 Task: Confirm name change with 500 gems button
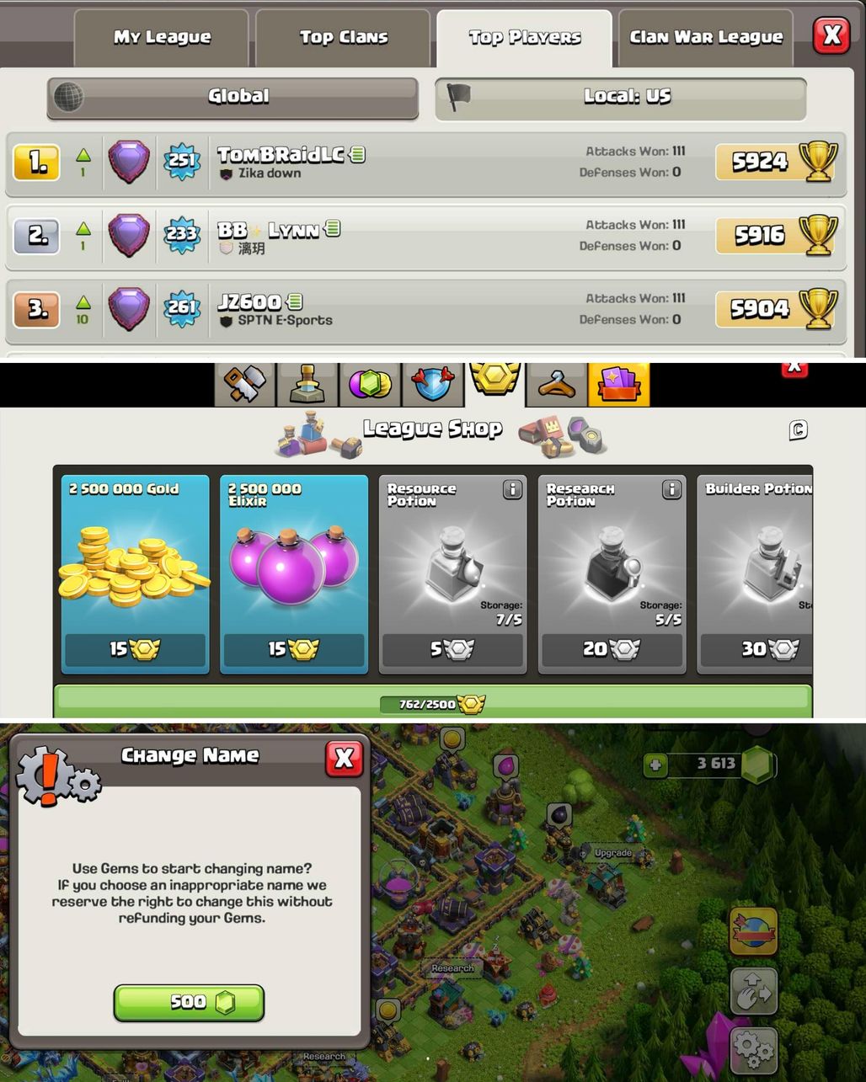[190, 1002]
